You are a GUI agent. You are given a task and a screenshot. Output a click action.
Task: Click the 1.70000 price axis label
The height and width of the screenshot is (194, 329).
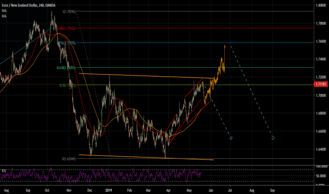coord(321,96)
